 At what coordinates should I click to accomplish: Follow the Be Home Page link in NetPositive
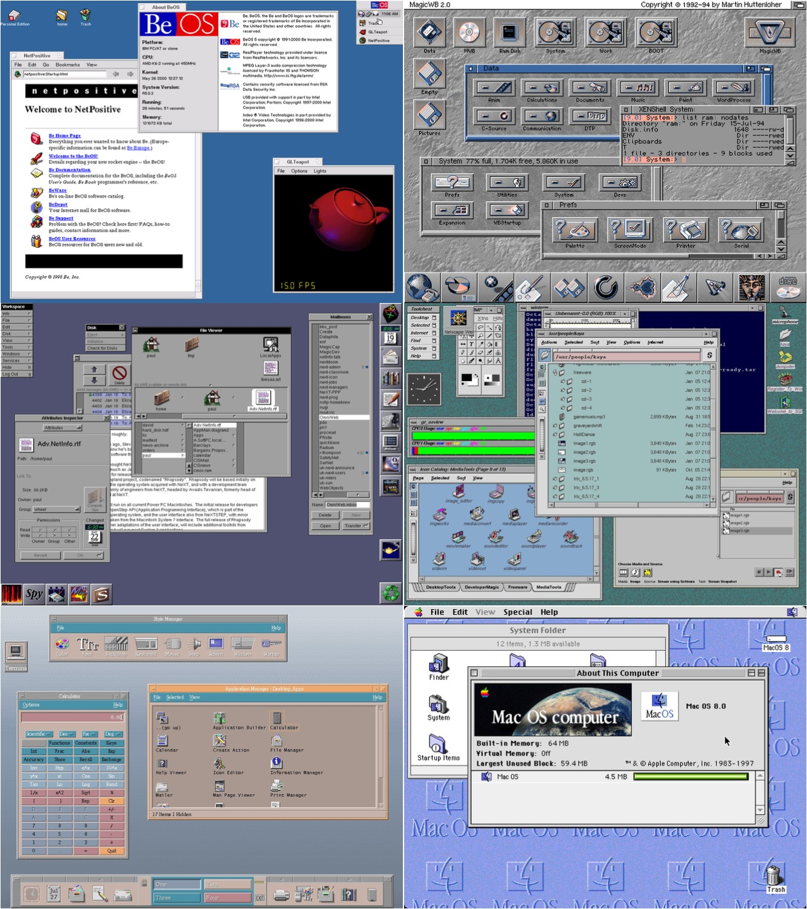[65, 136]
